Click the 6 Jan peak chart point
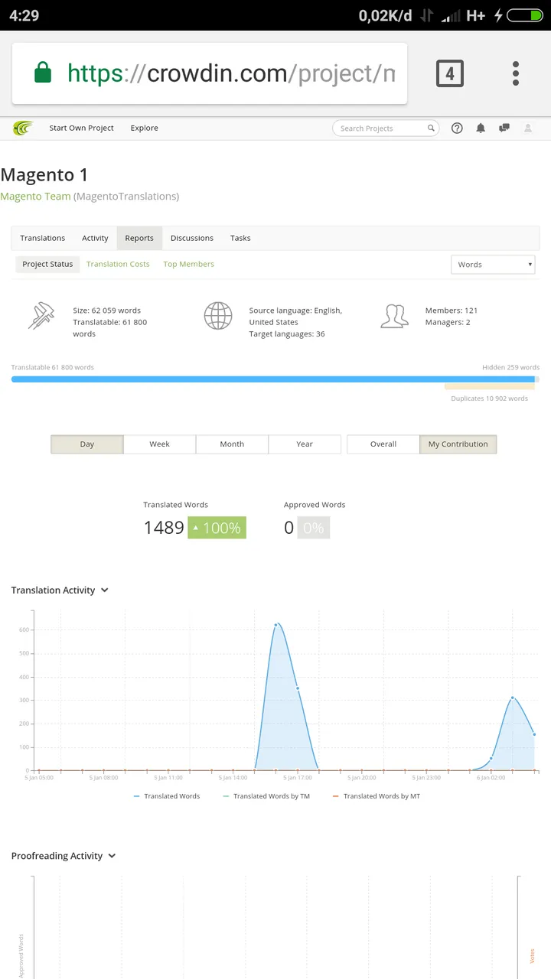The height and width of the screenshot is (979, 551). (x=512, y=698)
